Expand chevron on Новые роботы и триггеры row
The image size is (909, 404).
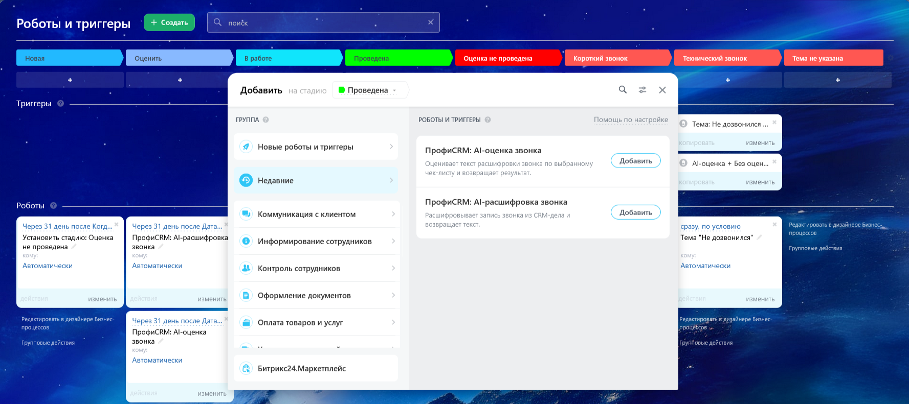coord(391,147)
